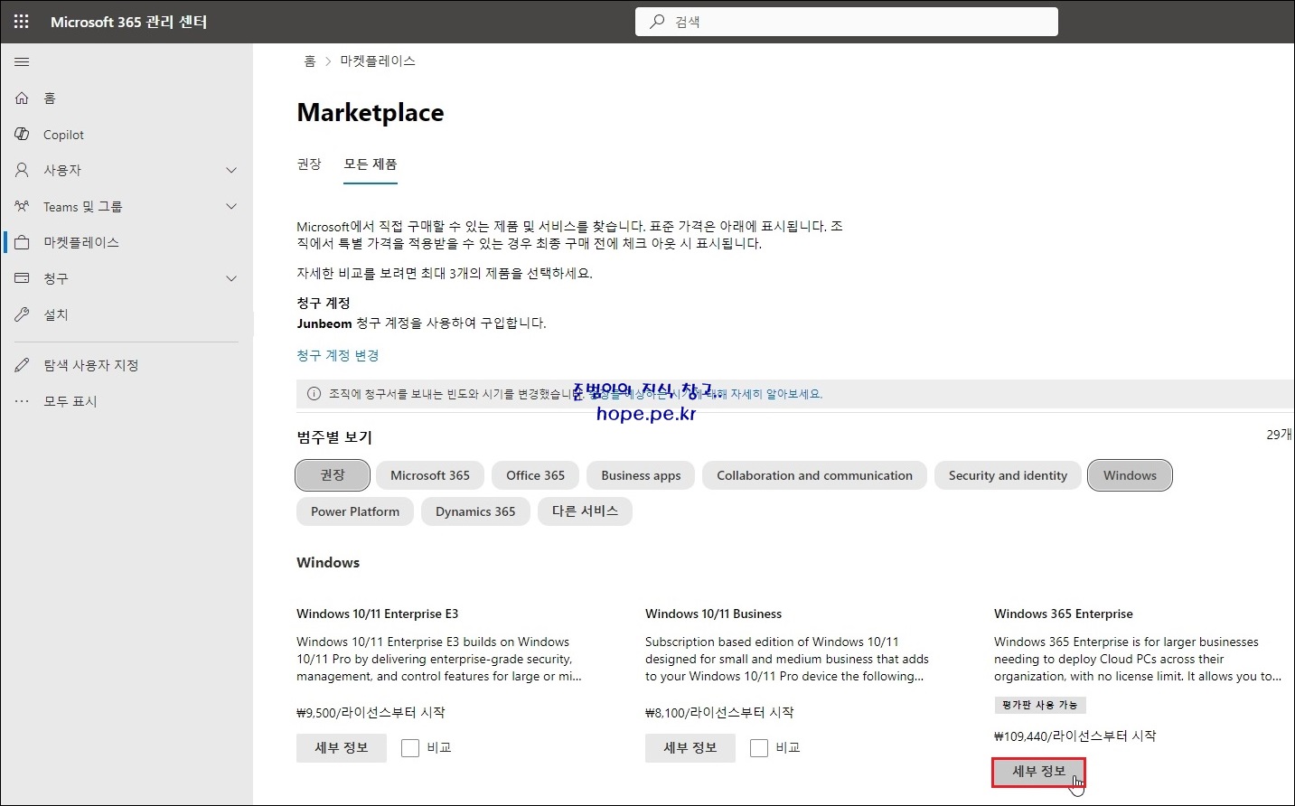Click the Users person icon
Screen dimensions: 1295x806
22,170
